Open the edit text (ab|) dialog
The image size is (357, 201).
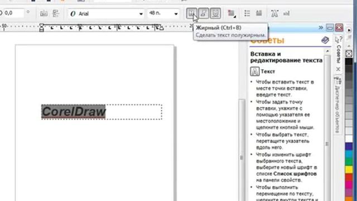(286, 13)
